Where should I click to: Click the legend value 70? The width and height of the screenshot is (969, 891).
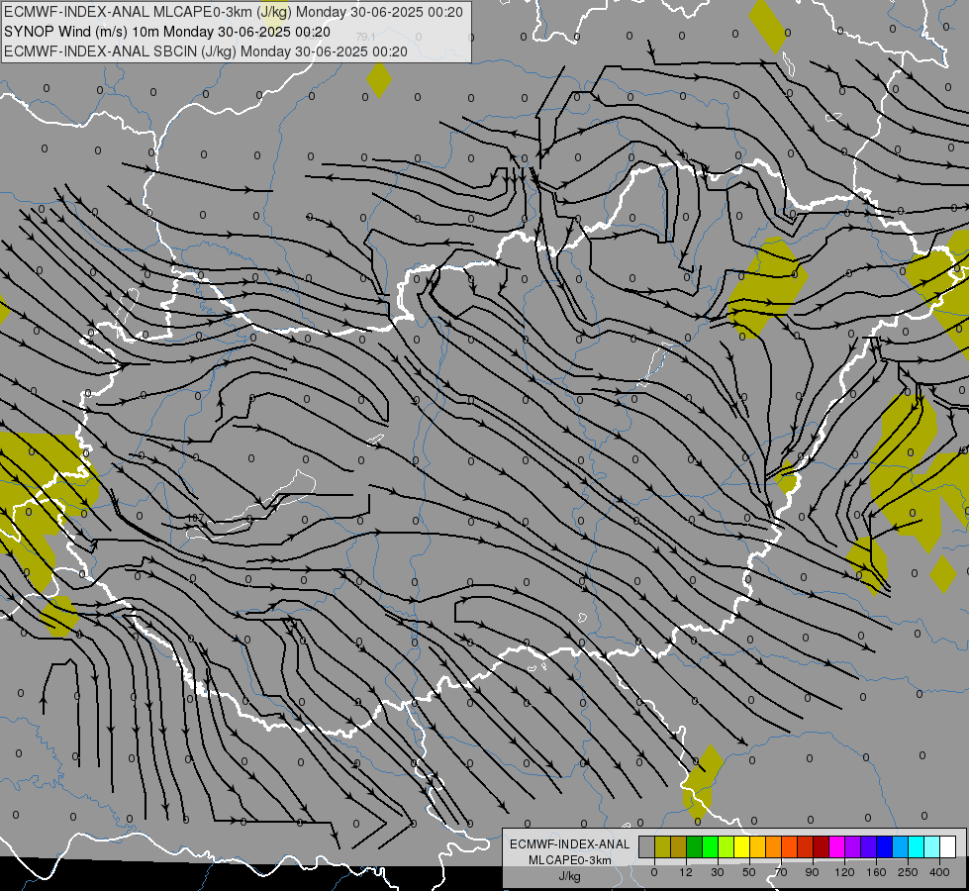click(781, 872)
